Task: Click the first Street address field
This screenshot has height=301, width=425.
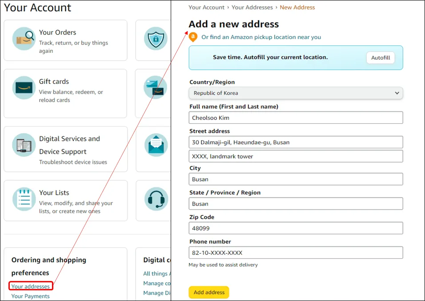Action: 296,142
